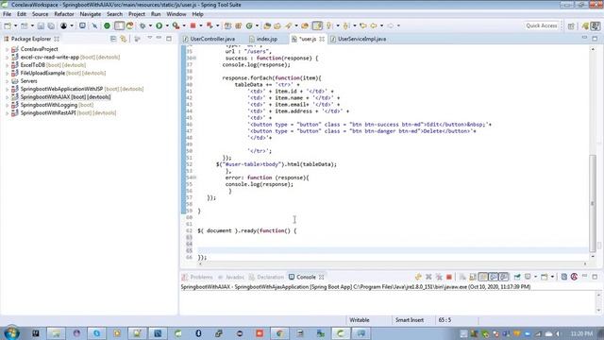Close the user.js editor tab
604x340 pixels.
point(322,39)
